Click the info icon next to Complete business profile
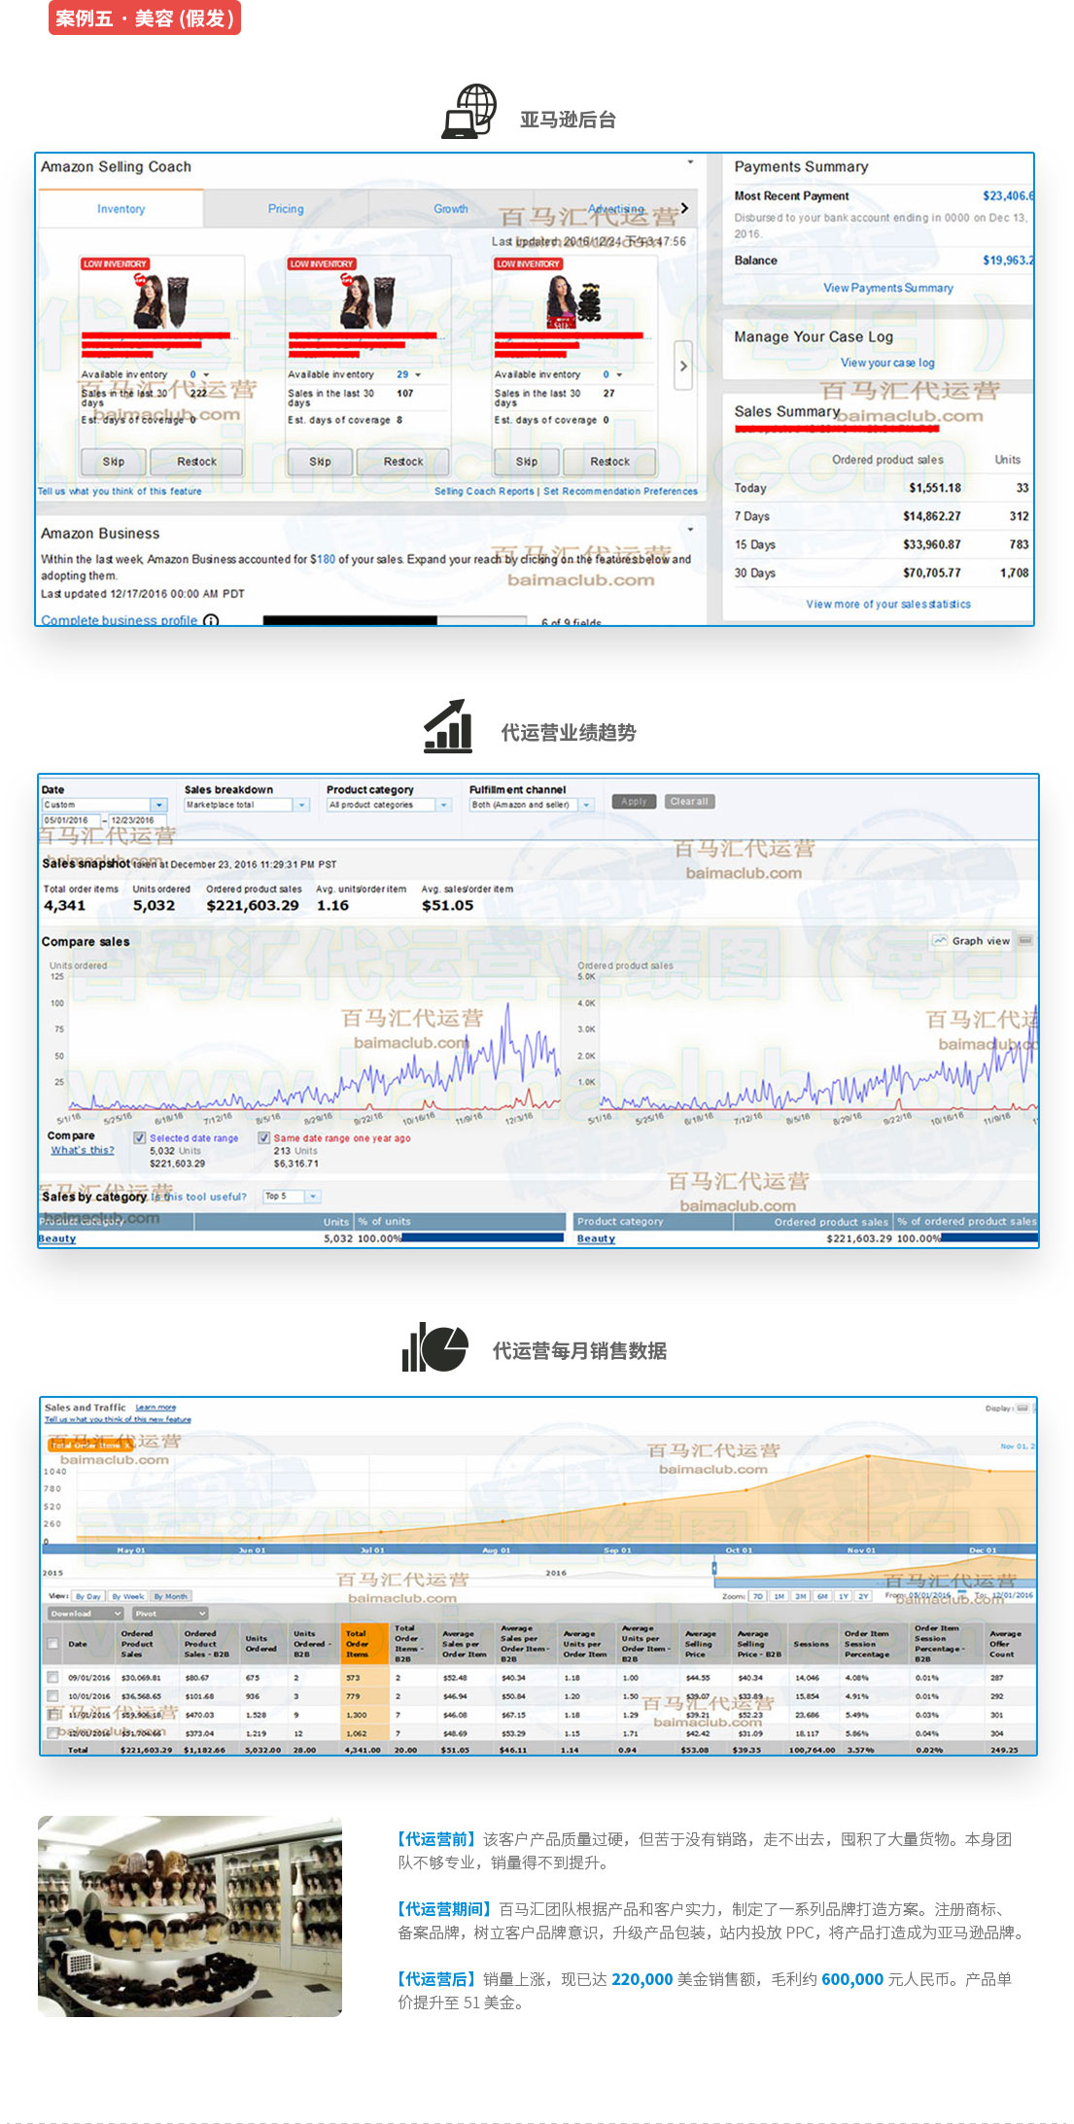 click(211, 620)
